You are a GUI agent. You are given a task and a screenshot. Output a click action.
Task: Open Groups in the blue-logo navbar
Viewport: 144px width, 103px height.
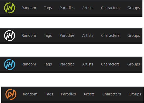point(134,64)
